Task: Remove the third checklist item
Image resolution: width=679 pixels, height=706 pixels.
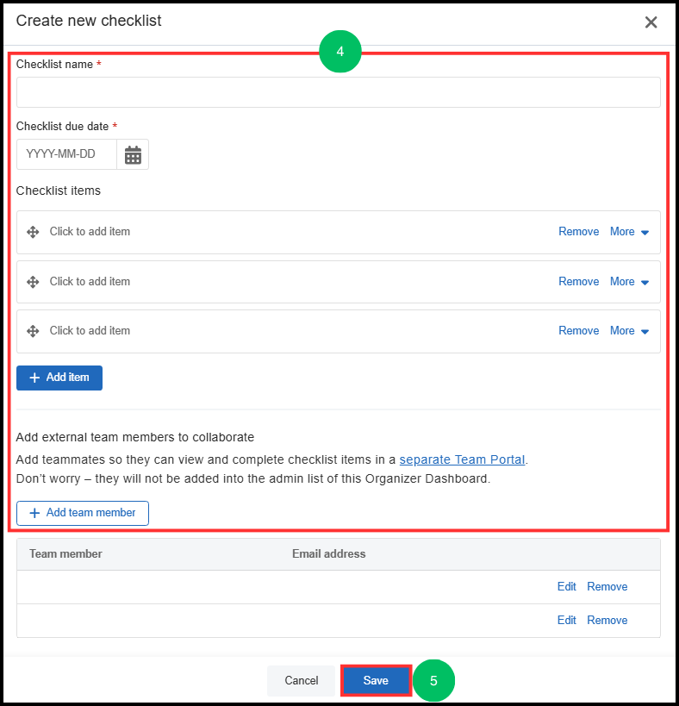Action: [x=579, y=330]
